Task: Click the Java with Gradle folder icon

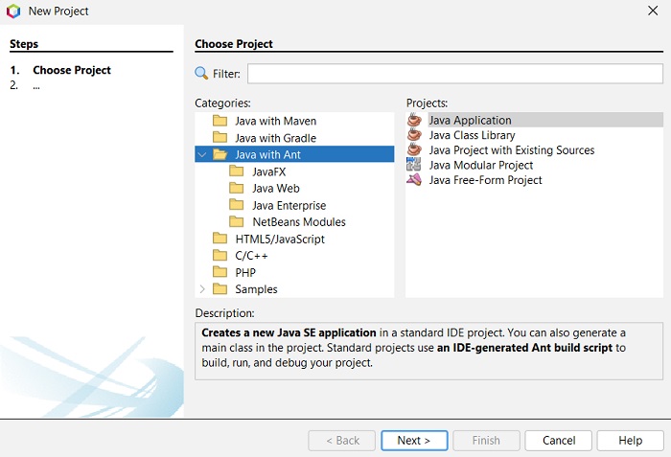Action: (x=220, y=138)
